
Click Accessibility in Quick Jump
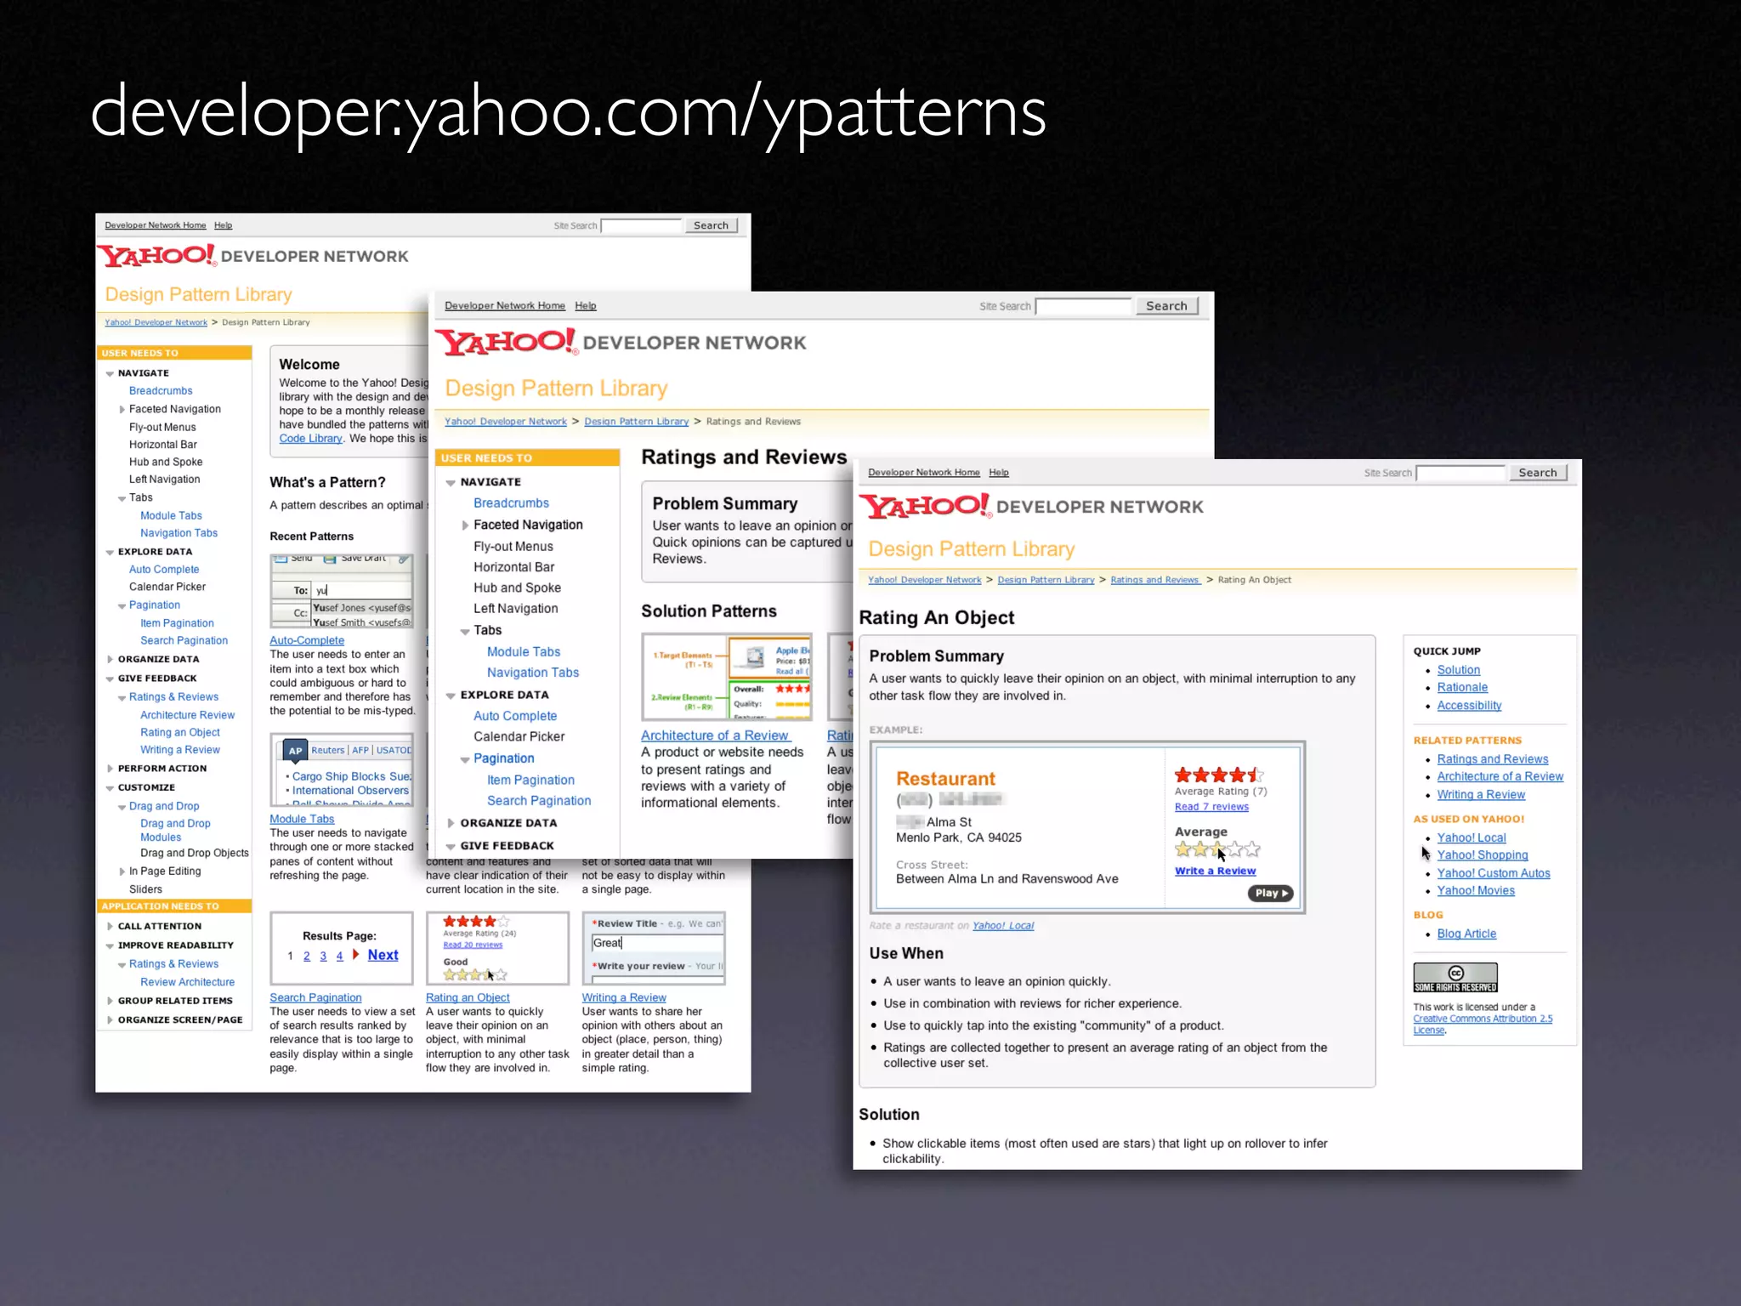(x=1469, y=706)
